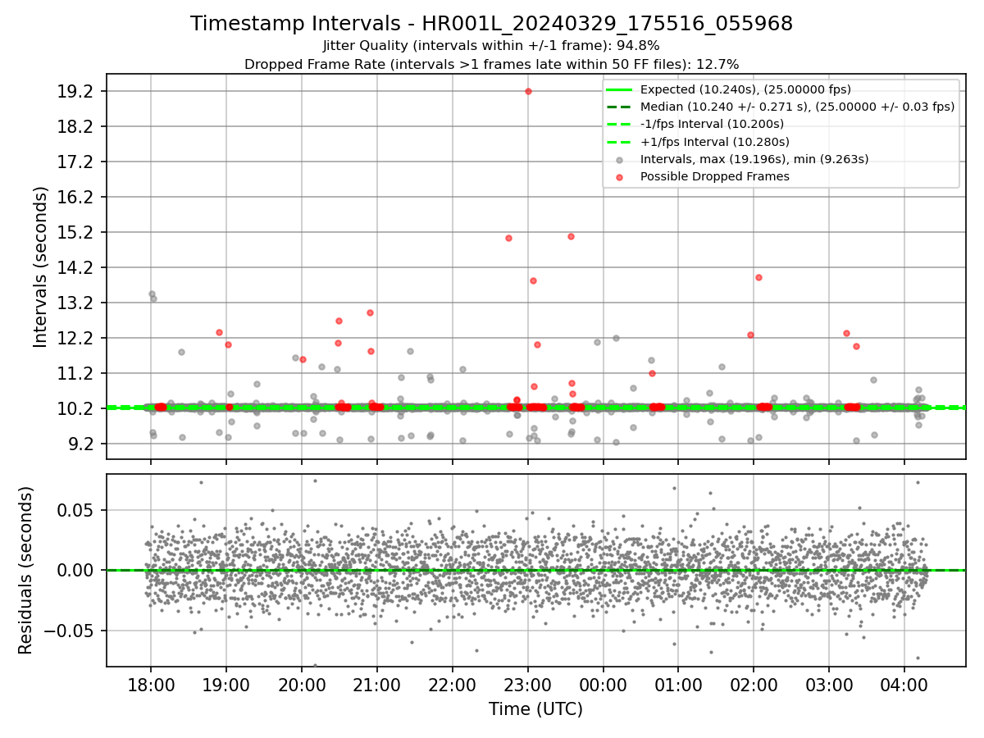
Task: Click the plot title 'Timestamp Intervals - HR001L_20240329_175516_055968'
Action: coord(491,24)
